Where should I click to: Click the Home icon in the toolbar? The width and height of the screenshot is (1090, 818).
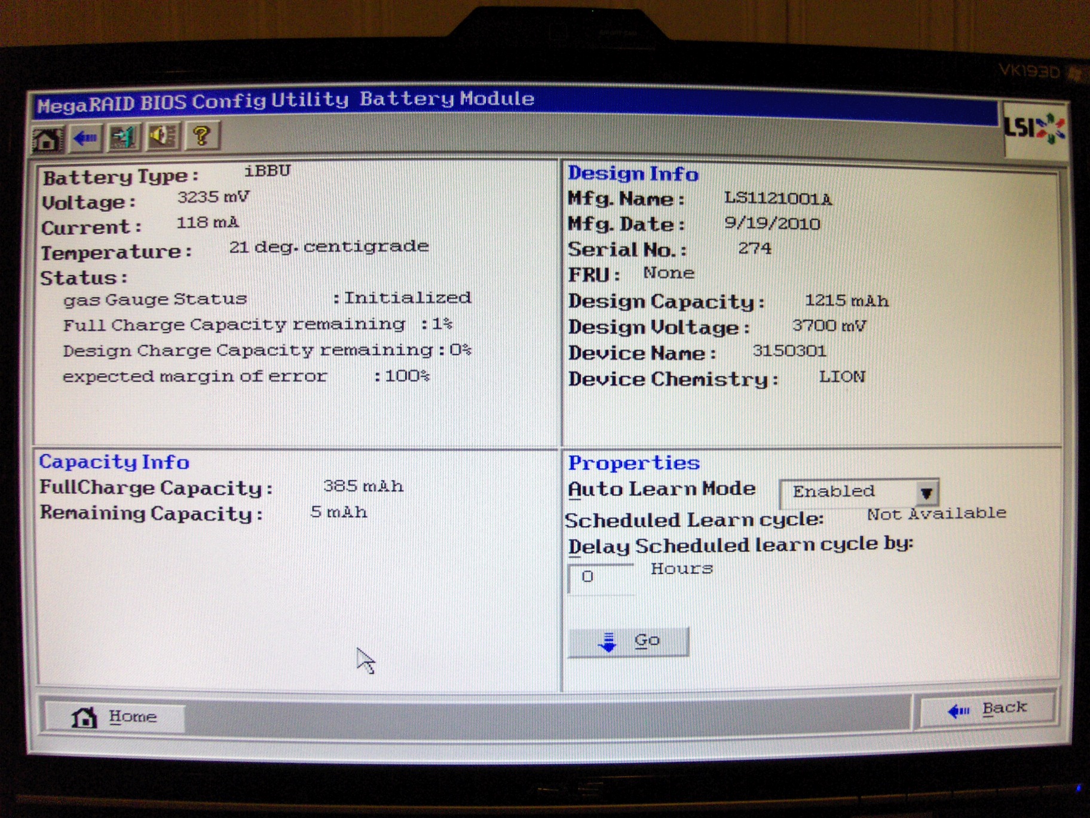click(x=47, y=139)
